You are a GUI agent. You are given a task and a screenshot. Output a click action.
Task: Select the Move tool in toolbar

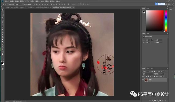pos(2,10)
